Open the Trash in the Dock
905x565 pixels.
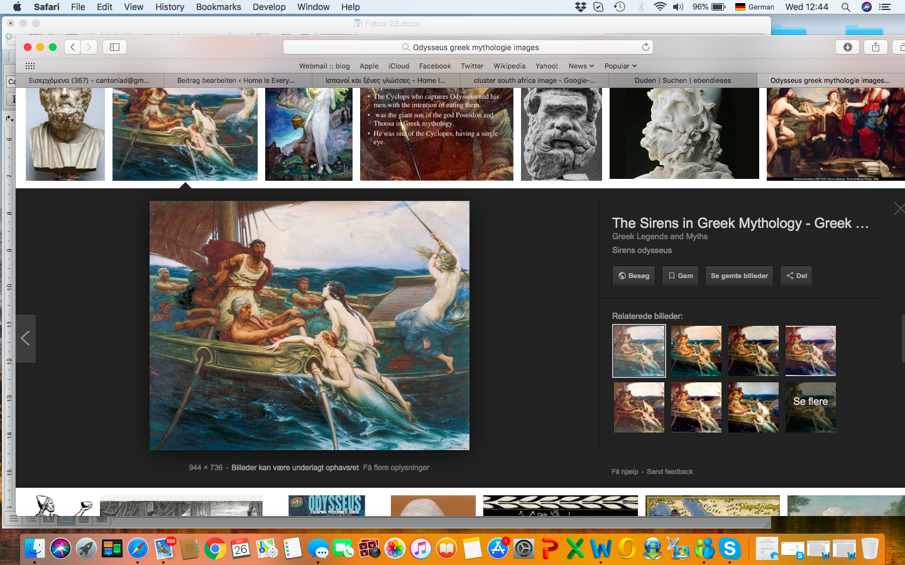pos(870,549)
